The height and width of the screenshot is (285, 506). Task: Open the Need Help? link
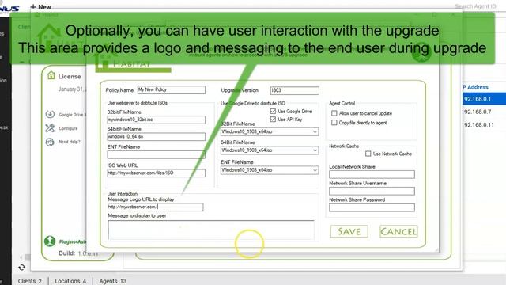[70, 142]
